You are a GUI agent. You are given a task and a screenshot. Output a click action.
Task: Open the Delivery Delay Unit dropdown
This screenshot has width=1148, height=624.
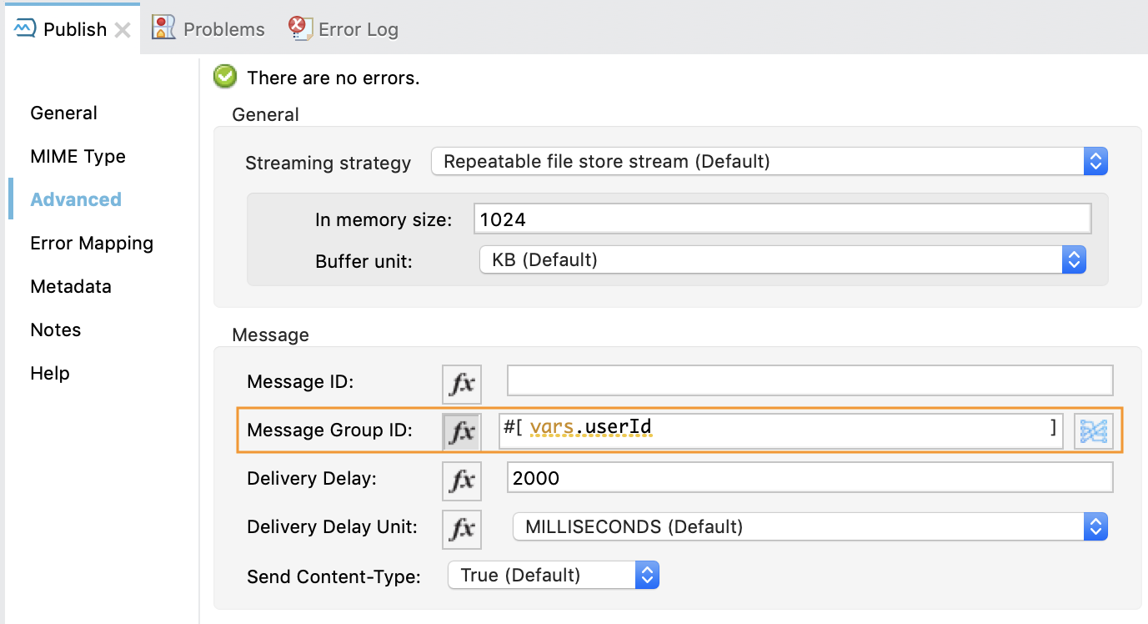click(x=810, y=526)
